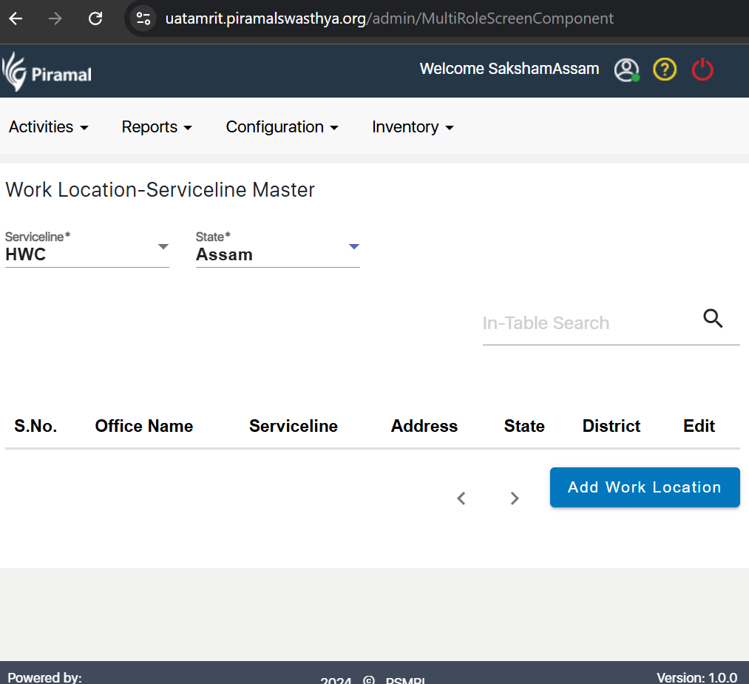The image size is (749, 684).
Task: Expand the State dropdown showing Assam
Action: (277, 248)
